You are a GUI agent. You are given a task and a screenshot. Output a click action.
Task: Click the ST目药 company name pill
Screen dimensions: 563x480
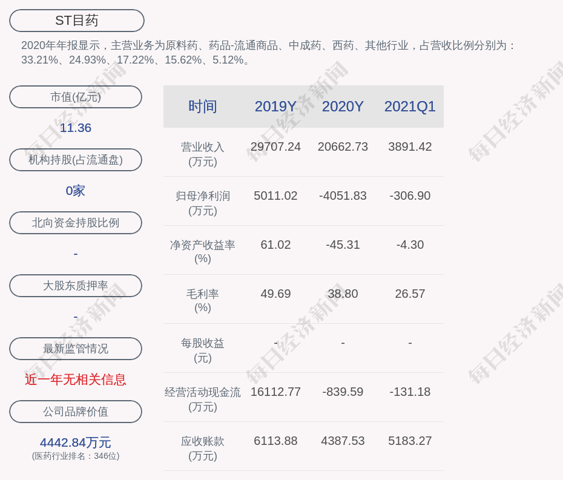tap(76, 21)
